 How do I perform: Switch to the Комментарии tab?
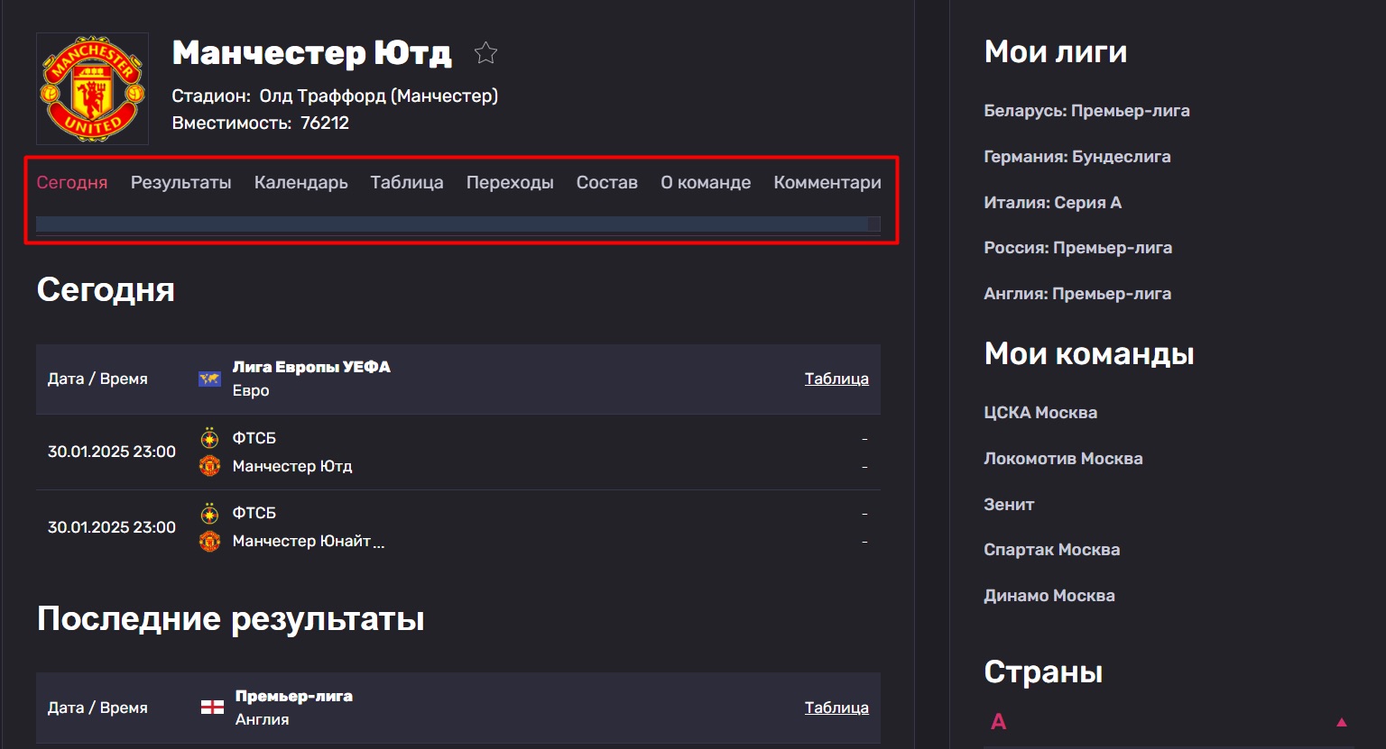tap(827, 182)
